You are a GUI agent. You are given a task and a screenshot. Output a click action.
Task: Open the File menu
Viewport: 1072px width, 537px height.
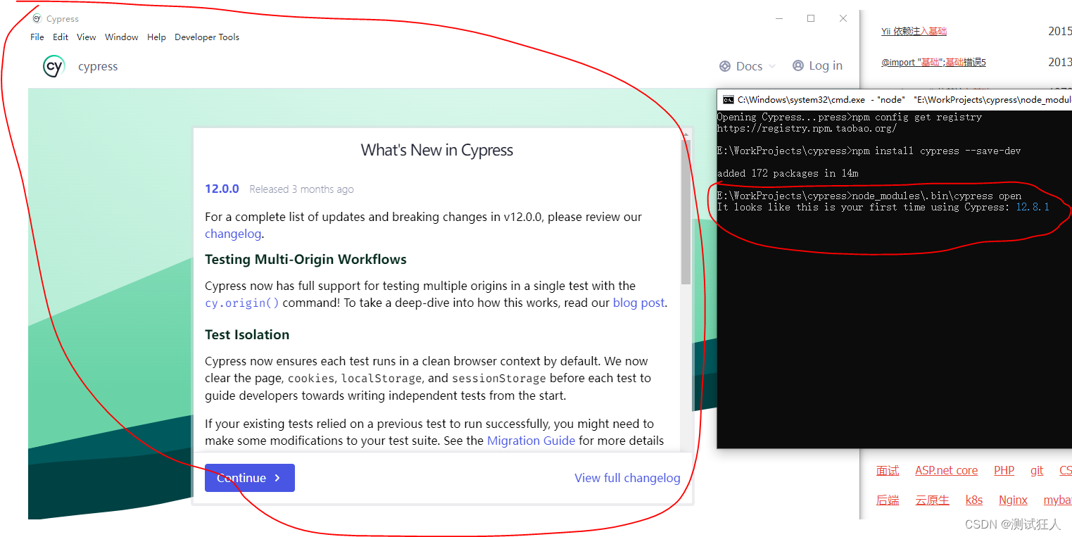pos(37,37)
